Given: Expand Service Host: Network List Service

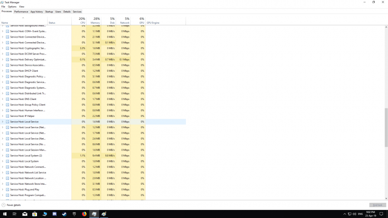Looking at the screenshot, I should coord(2,173).
